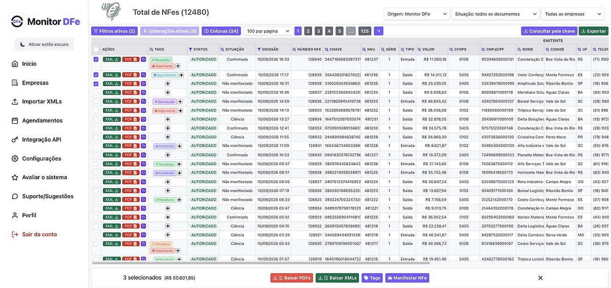Click Sair da conta to log out

(x=39, y=234)
